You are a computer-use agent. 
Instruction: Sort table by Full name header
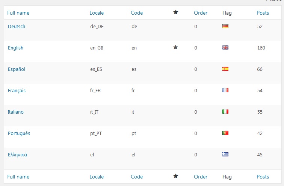[18, 13]
